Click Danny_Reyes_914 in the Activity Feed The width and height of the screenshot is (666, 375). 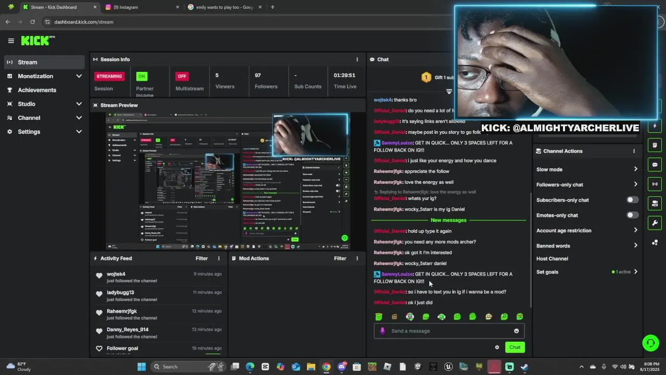coord(127,330)
